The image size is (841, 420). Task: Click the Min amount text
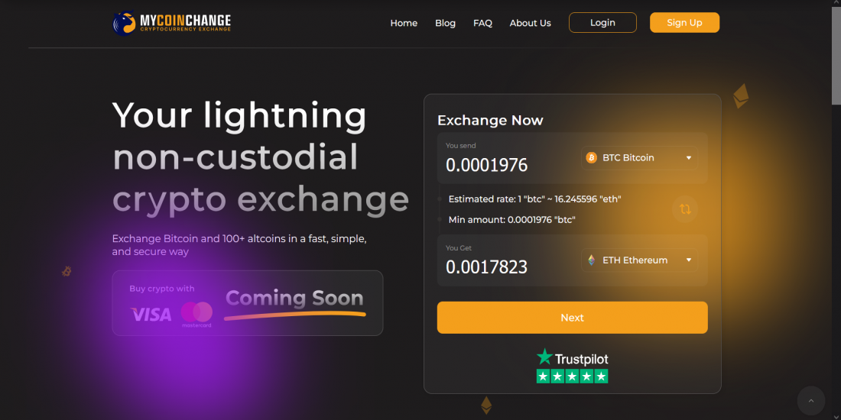tap(511, 220)
